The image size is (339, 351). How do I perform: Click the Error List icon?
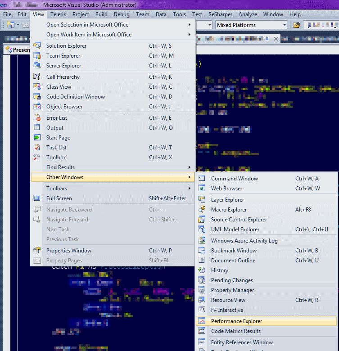pyautogui.click(x=37, y=117)
